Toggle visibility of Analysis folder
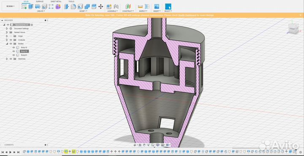The image size is (304, 156). 11,40
